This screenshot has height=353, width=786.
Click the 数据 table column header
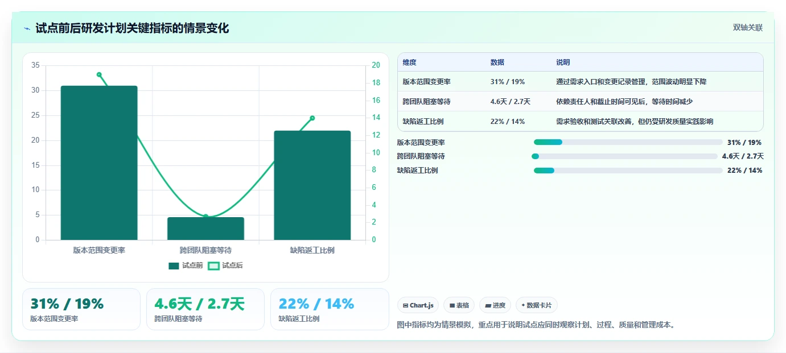(x=497, y=63)
